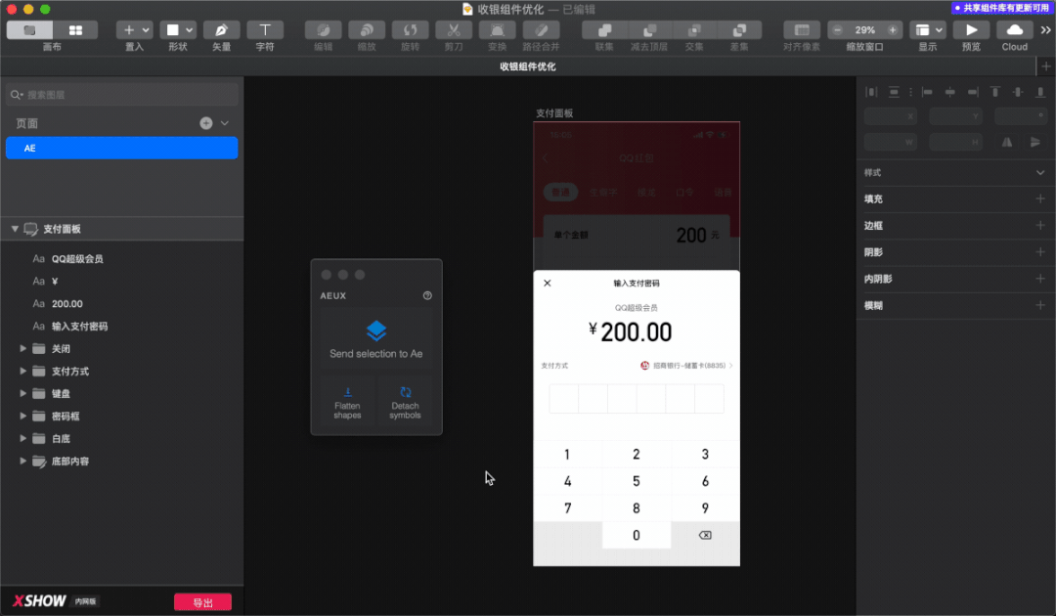The image size is (1056, 616).
Task: Apply the 交集 intersect operation
Action: (x=694, y=30)
